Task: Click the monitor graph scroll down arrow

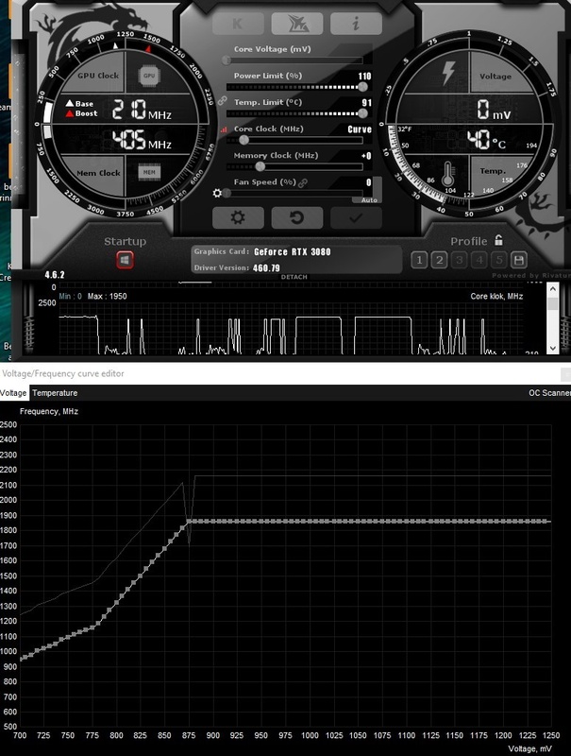Action: point(553,348)
